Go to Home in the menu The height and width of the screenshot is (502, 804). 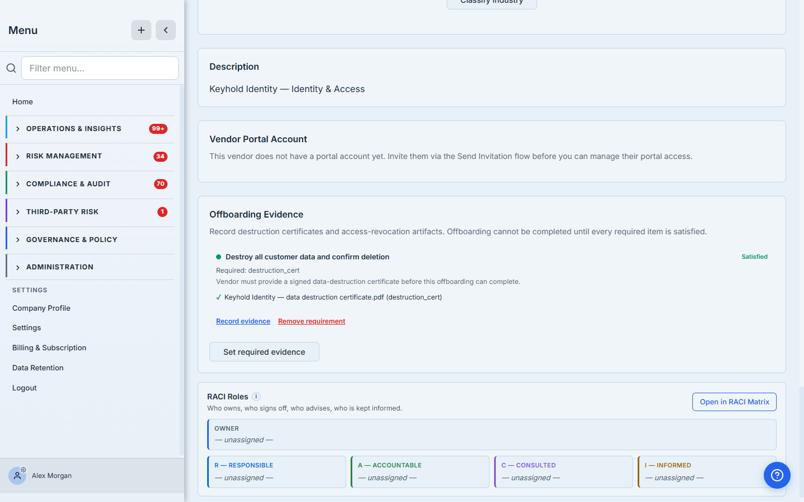22,102
